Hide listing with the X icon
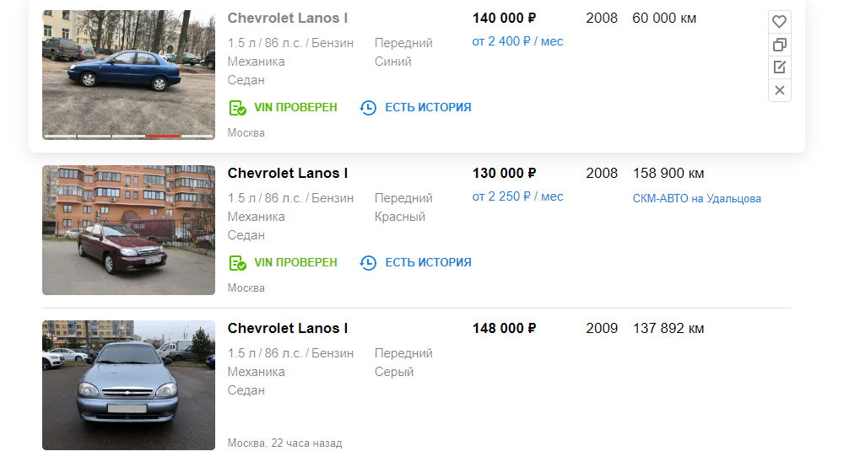 (779, 90)
